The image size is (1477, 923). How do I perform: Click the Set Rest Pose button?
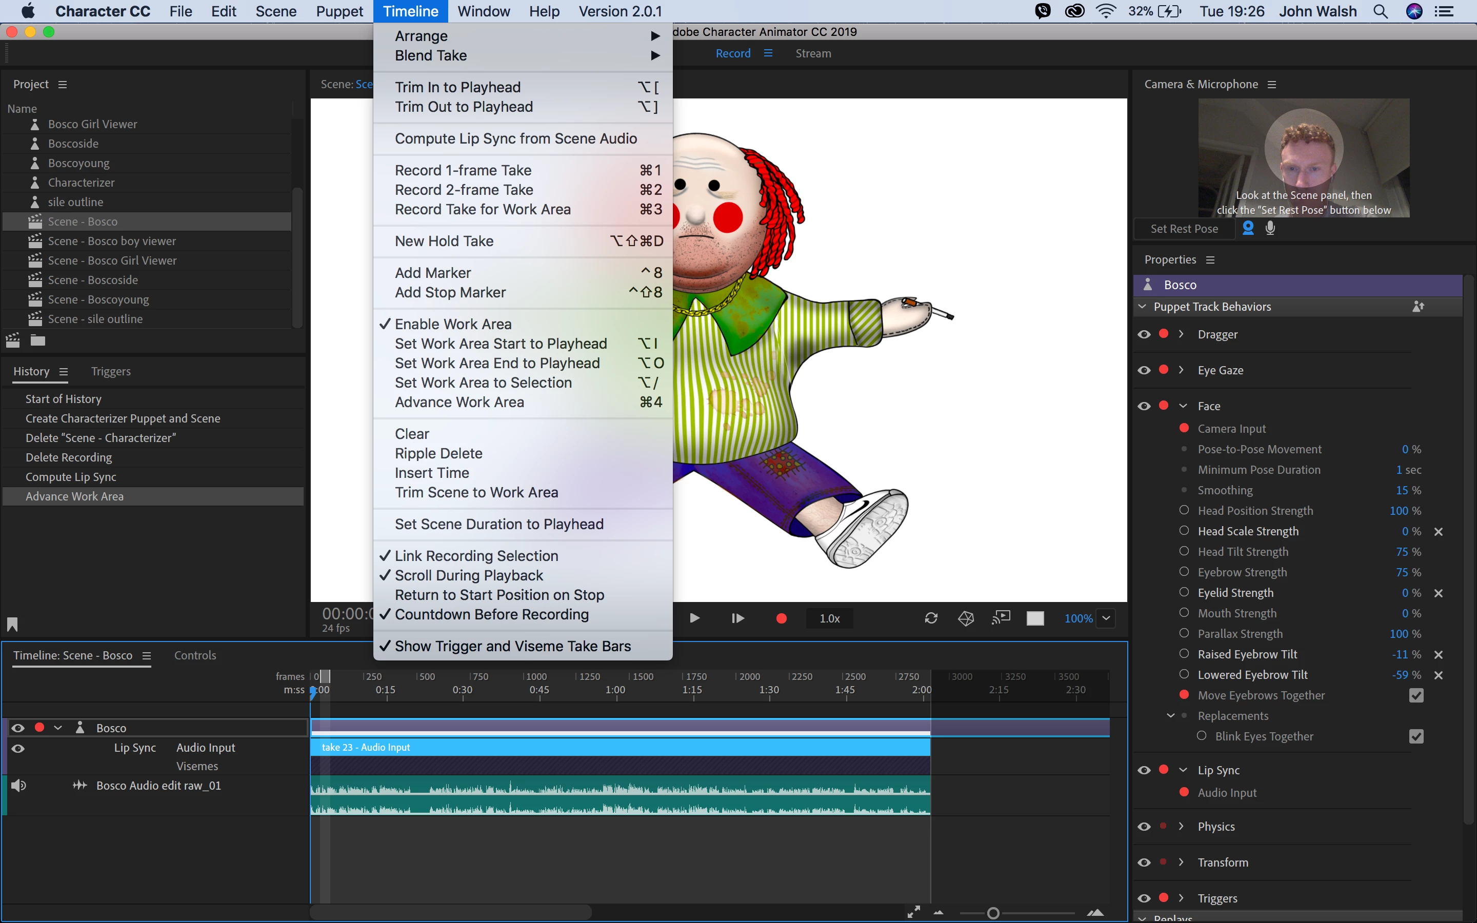point(1184,228)
